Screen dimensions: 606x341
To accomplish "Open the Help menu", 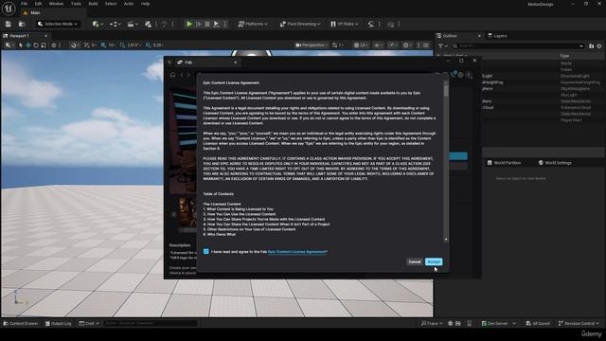I will click(x=145, y=4).
